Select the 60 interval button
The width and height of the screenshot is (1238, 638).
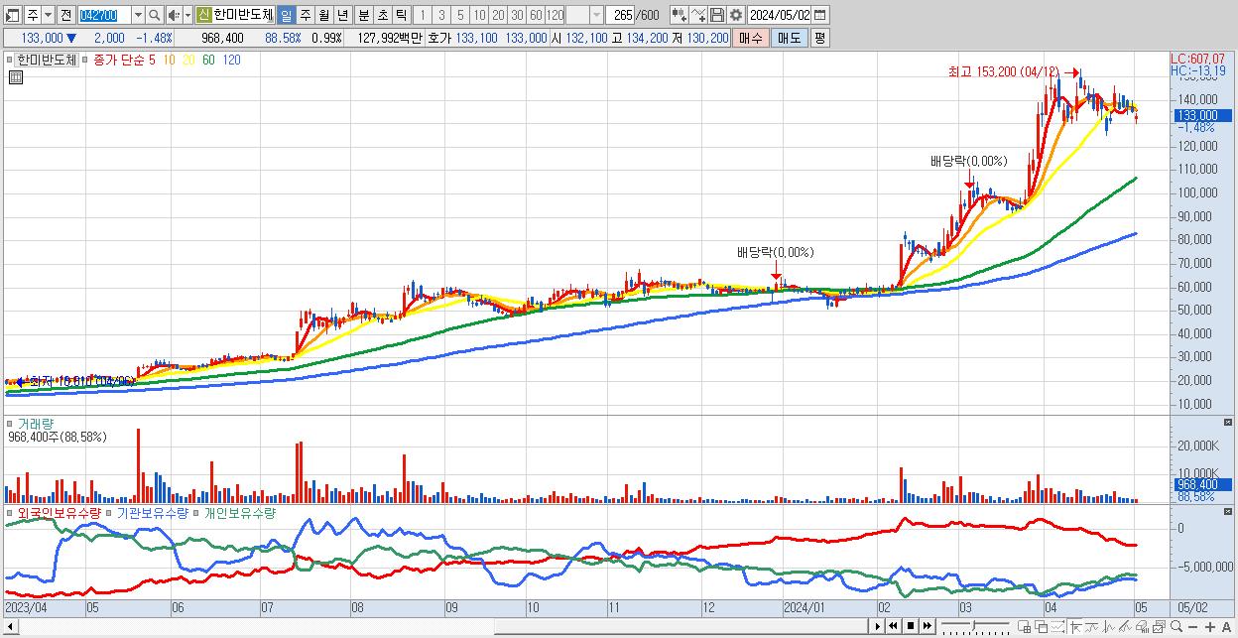536,15
